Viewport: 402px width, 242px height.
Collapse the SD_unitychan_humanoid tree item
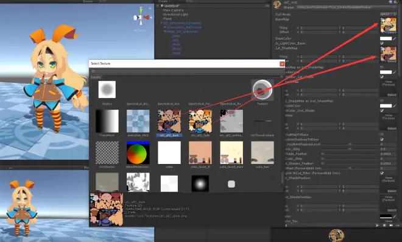pos(161,23)
